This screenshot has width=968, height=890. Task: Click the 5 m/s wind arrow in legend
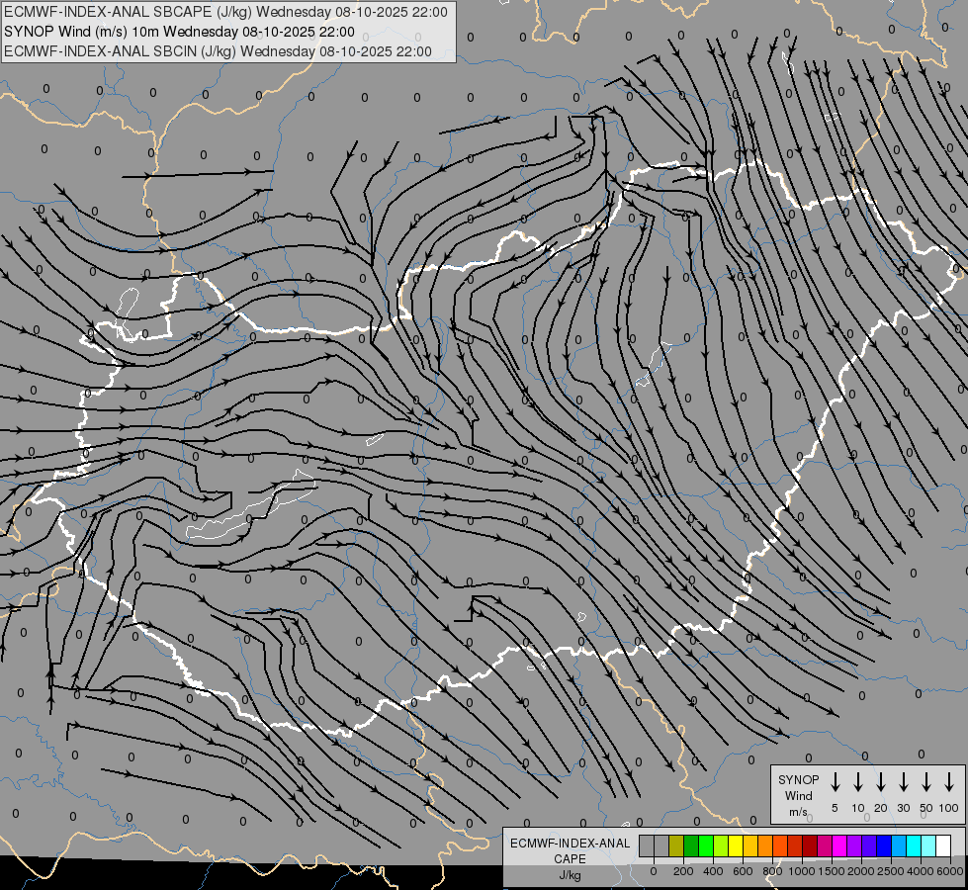[835, 782]
